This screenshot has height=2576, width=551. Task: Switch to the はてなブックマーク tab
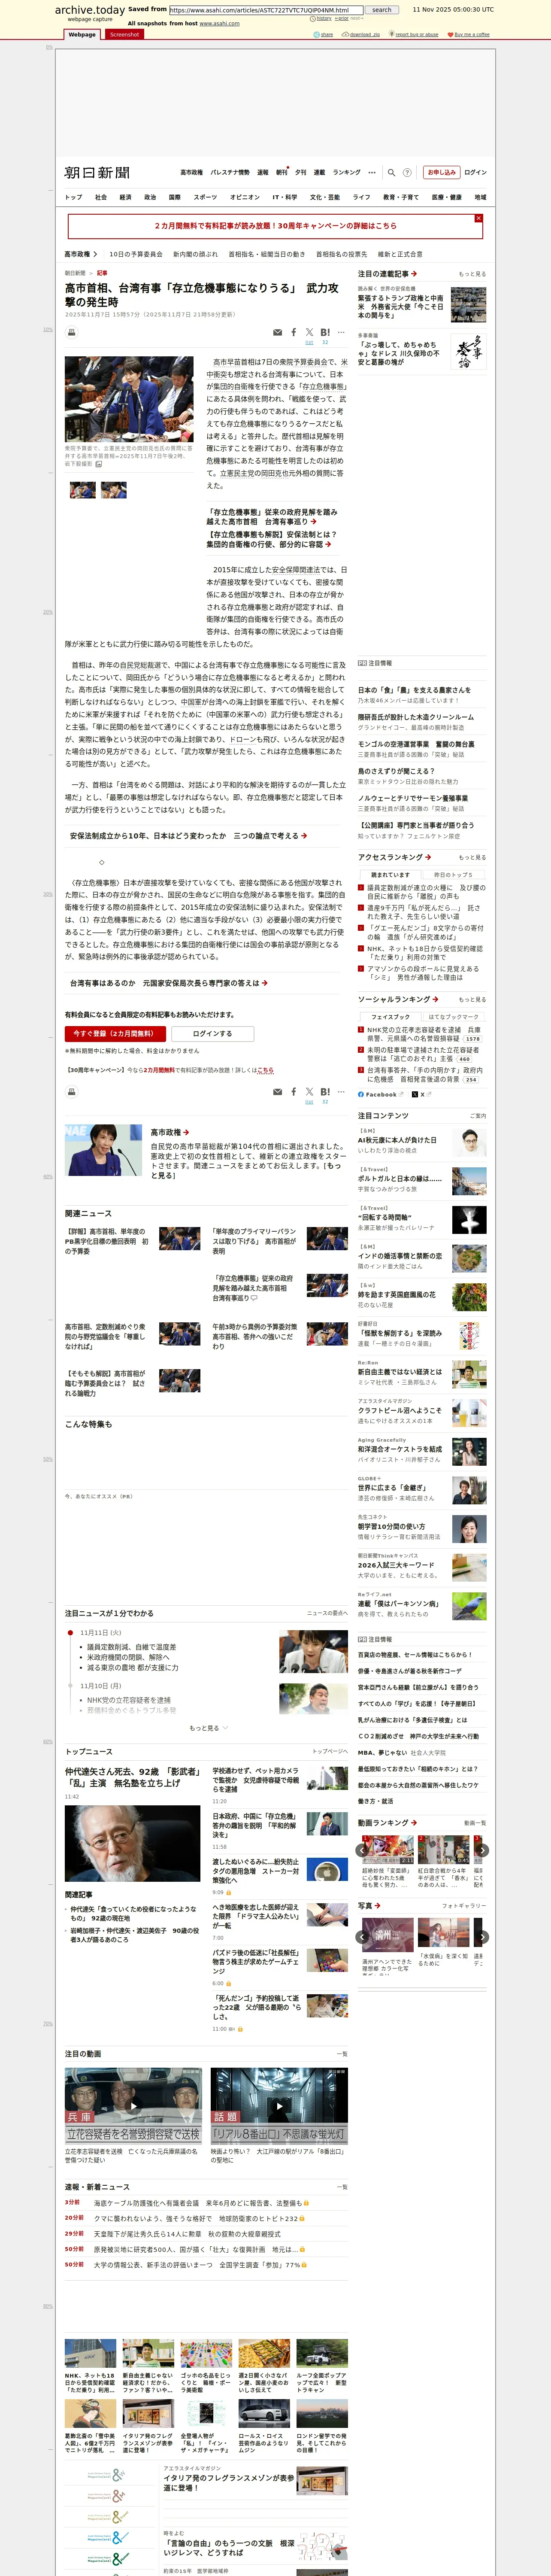(x=453, y=1017)
